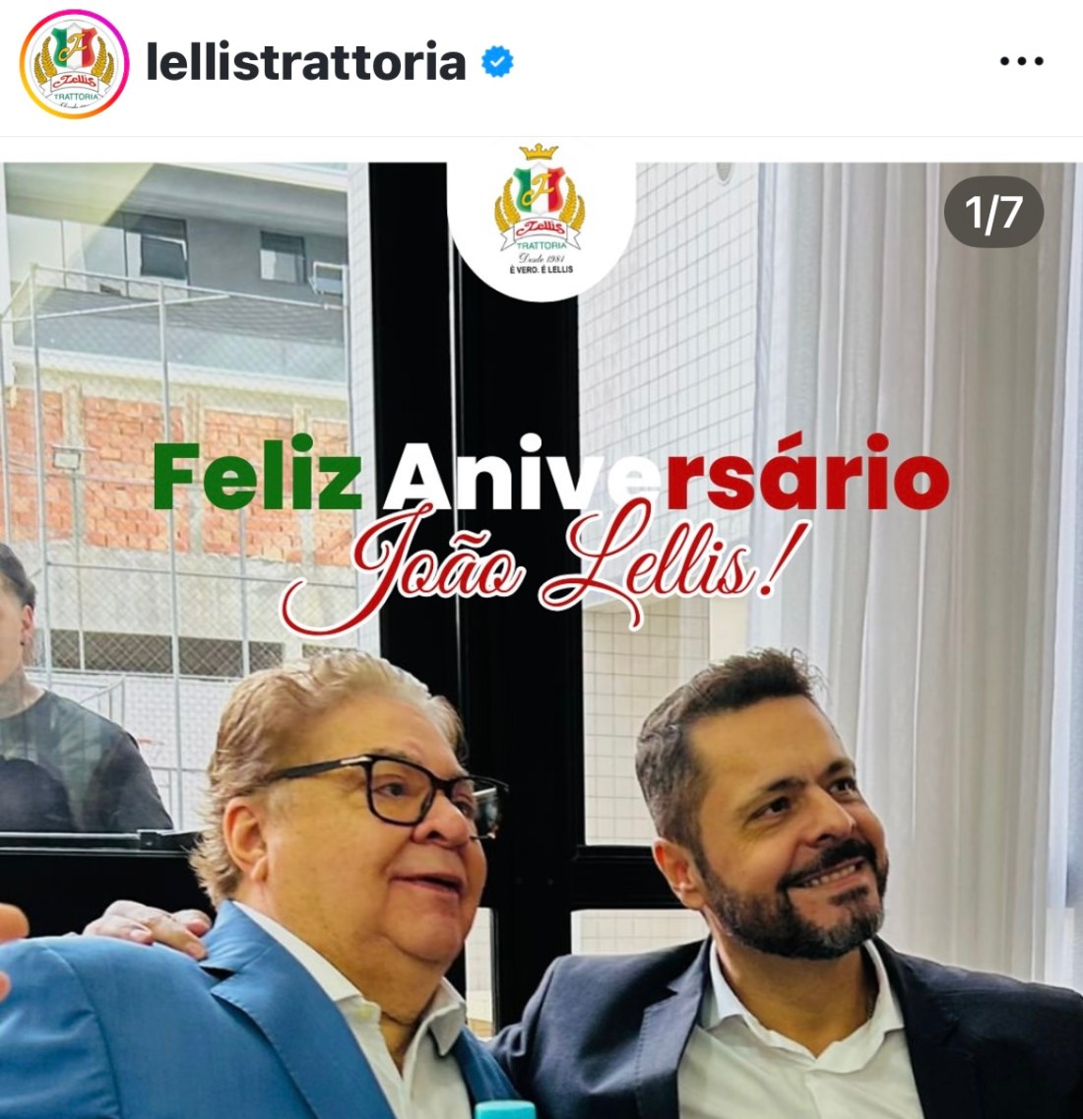Tap the red 'rsário' letters
Viewport: 1083px width, 1119px height.
coord(807,474)
